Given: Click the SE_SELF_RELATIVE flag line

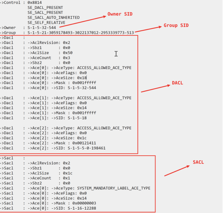Looking at the screenshot, I should [46, 23].
